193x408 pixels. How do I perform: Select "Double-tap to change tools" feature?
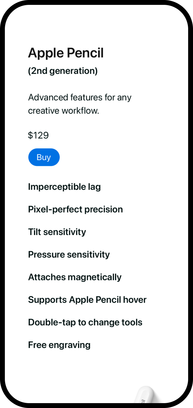pos(85,322)
